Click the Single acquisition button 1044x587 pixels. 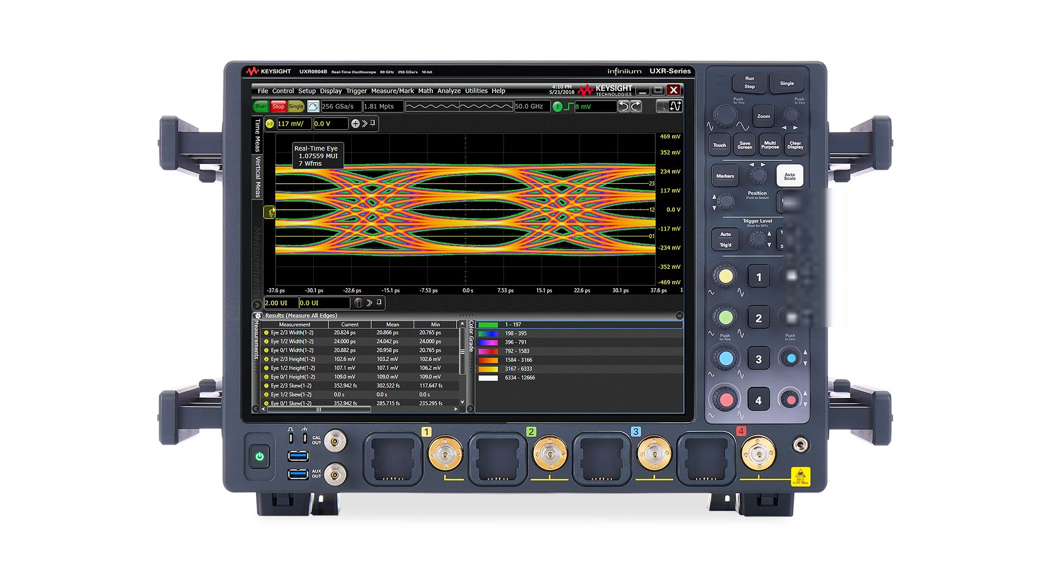coord(296,107)
